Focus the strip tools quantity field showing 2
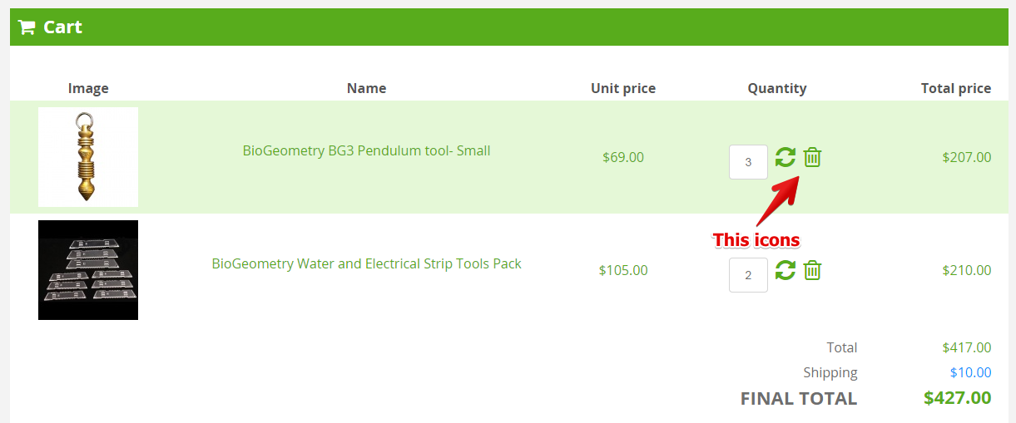Image resolution: width=1016 pixels, height=423 pixels. click(x=748, y=275)
